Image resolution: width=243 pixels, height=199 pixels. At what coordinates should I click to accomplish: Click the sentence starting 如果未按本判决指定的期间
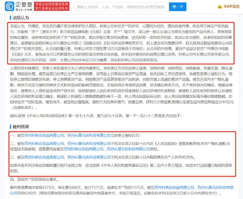pyautogui.click(x=121, y=168)
